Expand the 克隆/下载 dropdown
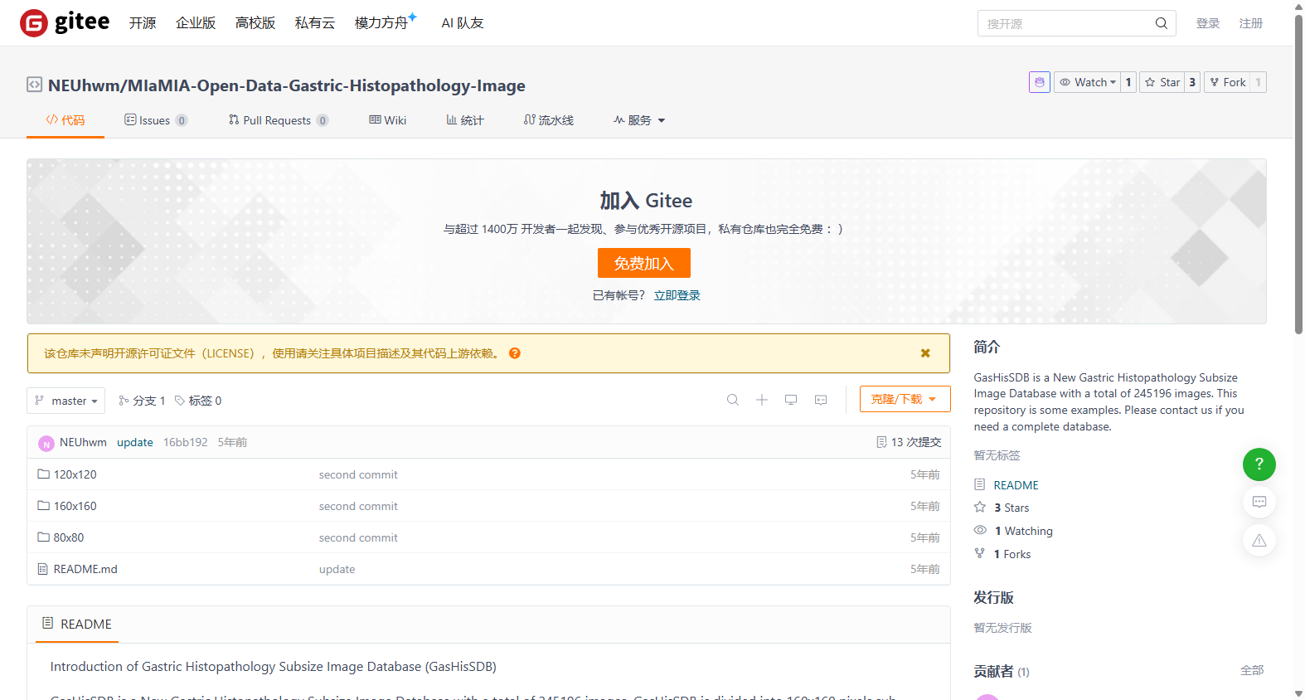Image resolution: width=1305 pixels, height=700 pixels. click(905, 399)
